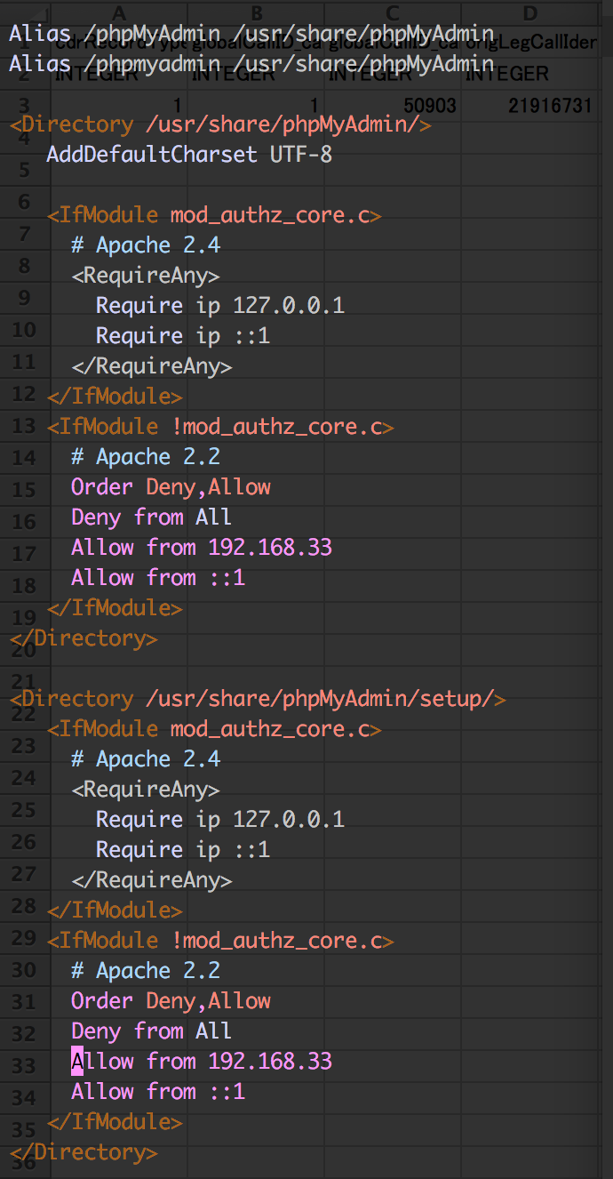Screen dimensions: 613x1179
Task: Select spreadsheet row header 15
Action: coord(25,490)
